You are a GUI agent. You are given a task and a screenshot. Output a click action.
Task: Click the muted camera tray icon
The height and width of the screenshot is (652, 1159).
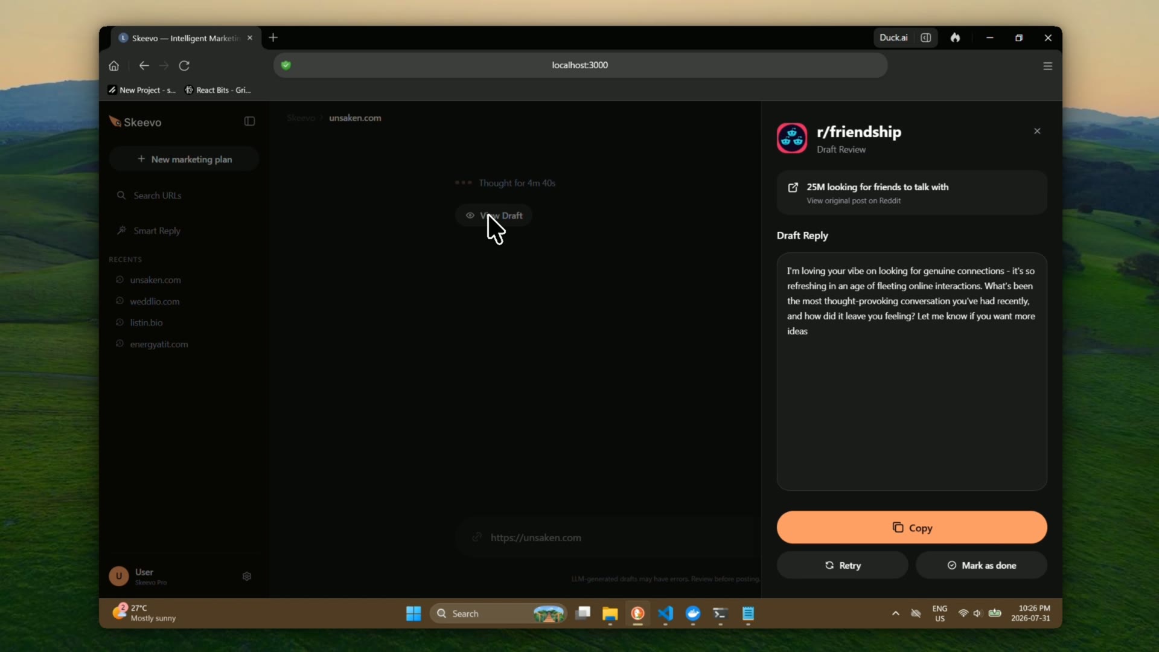pos(916,613)
